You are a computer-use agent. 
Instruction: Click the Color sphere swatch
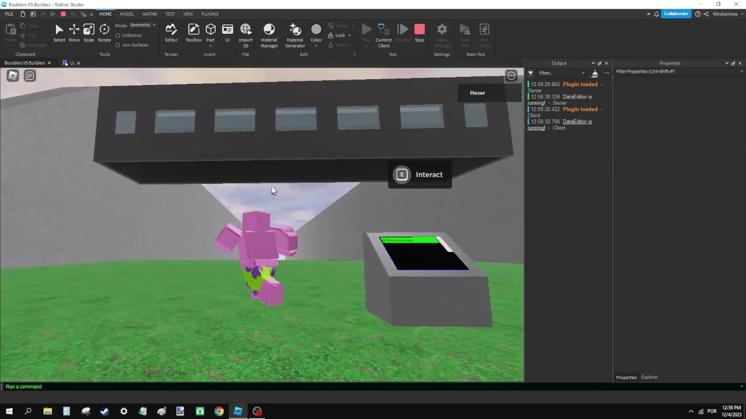[316, 30]
